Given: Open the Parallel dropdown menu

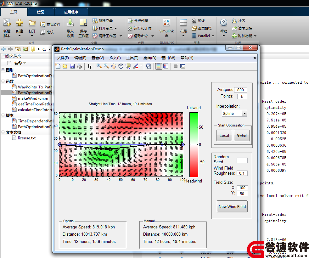Looking at the screenshot, I should 213,36.
